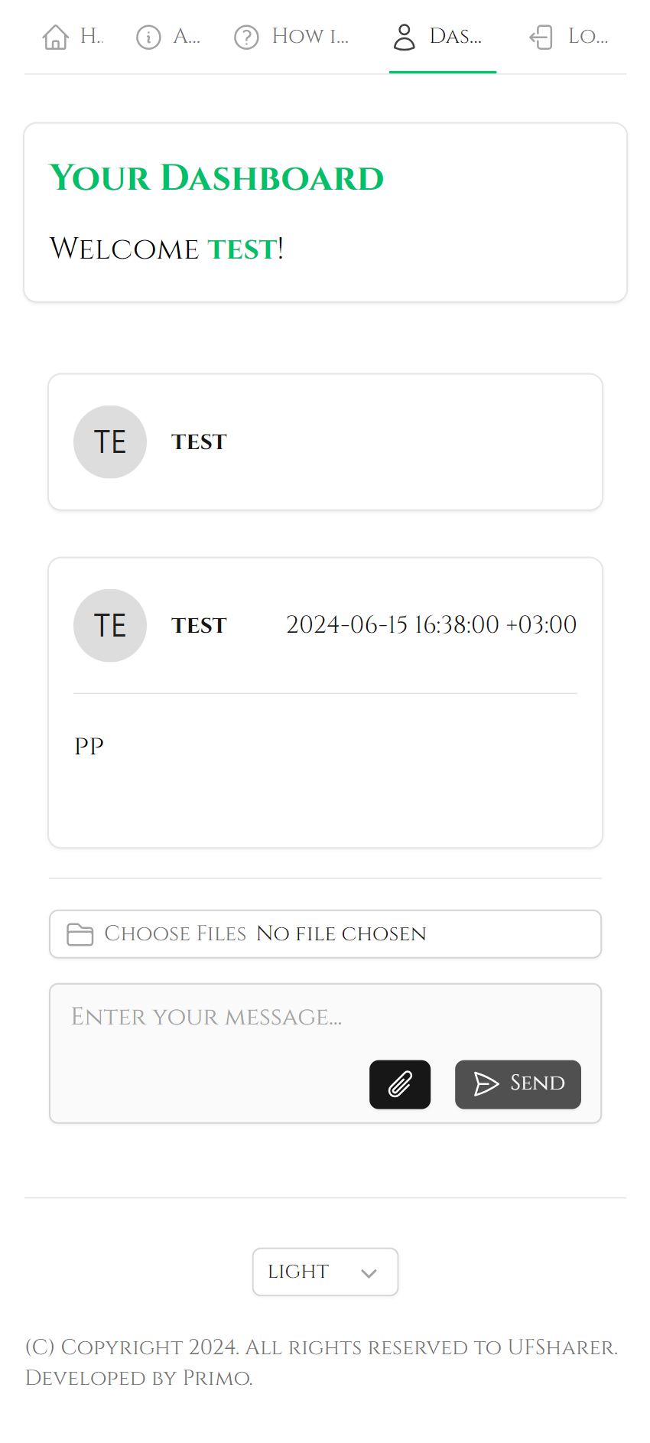The image size is (650, 1443).
Task: Click the TEST username in message header
Action: point(199,626)
